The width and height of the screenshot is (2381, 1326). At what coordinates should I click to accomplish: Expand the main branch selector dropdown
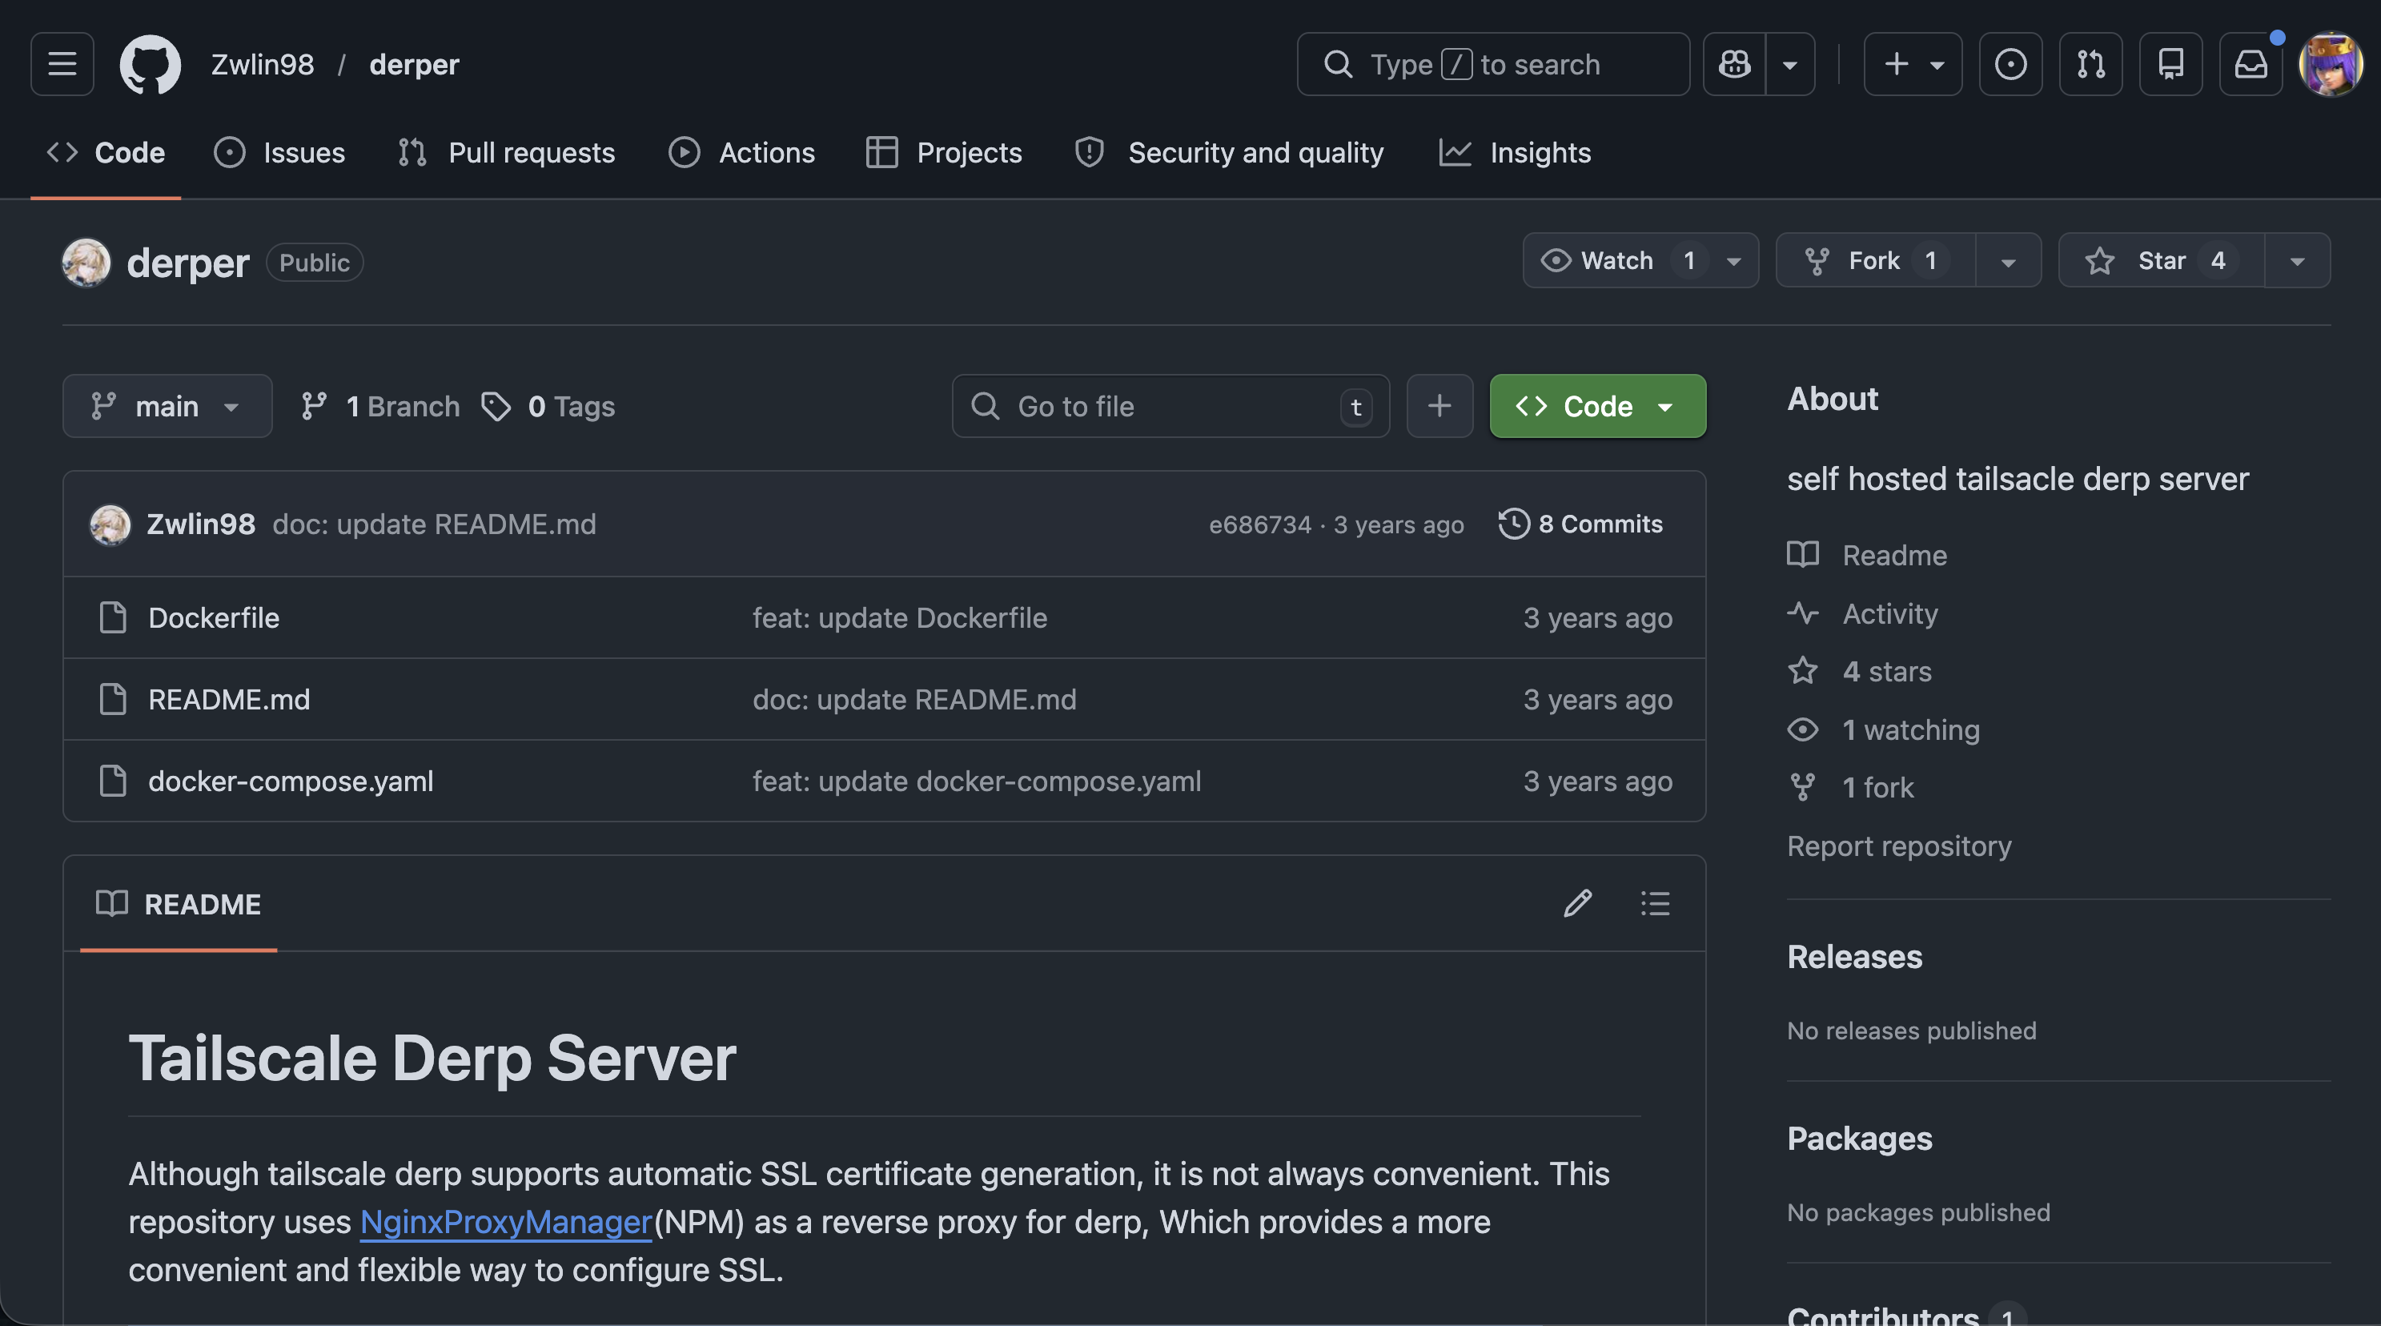(167, 406)
